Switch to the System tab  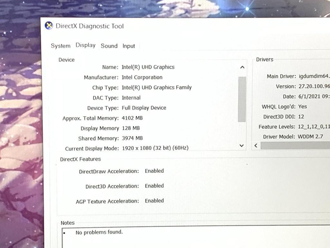click(x=61, y=46)
